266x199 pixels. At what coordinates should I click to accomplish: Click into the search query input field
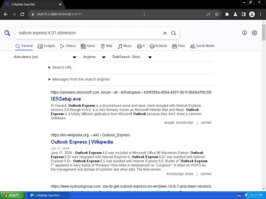click(89, 33)
